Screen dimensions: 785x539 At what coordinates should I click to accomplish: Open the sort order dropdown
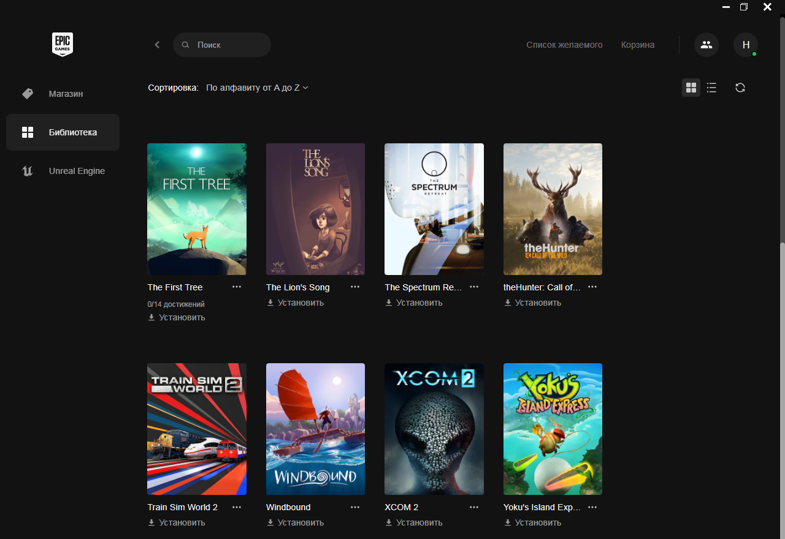[257, 88]
